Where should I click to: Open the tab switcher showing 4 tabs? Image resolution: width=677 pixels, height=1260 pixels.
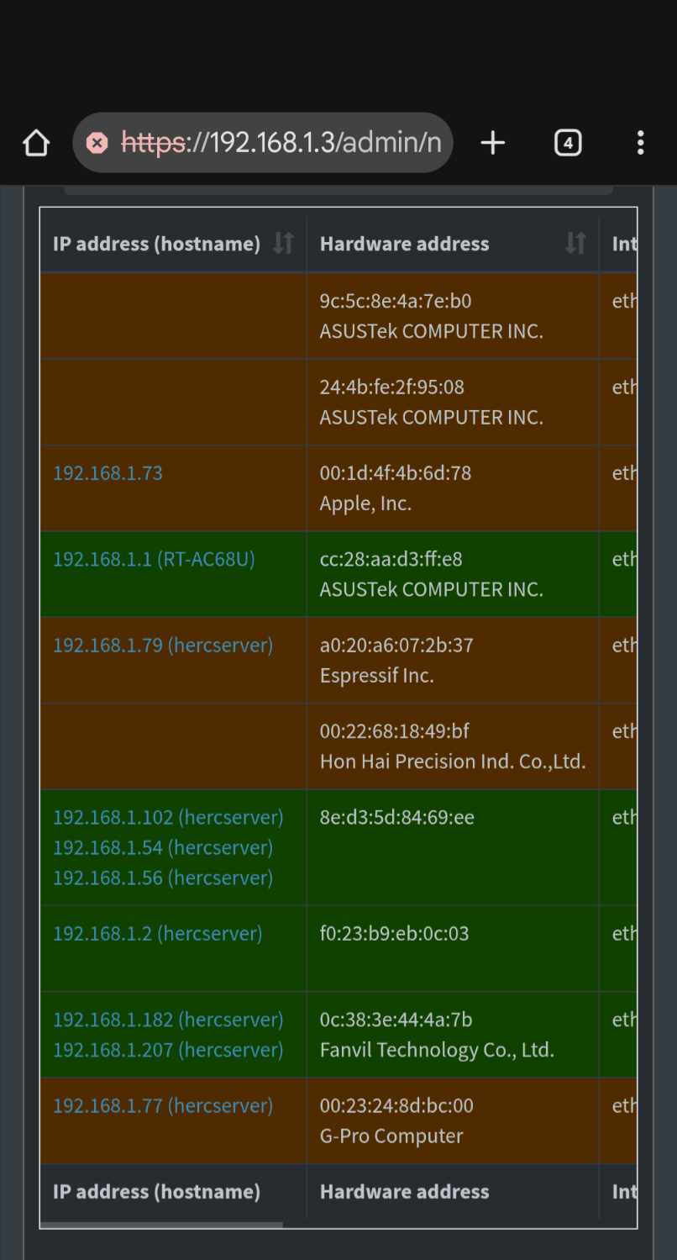[x=568, y=143]
